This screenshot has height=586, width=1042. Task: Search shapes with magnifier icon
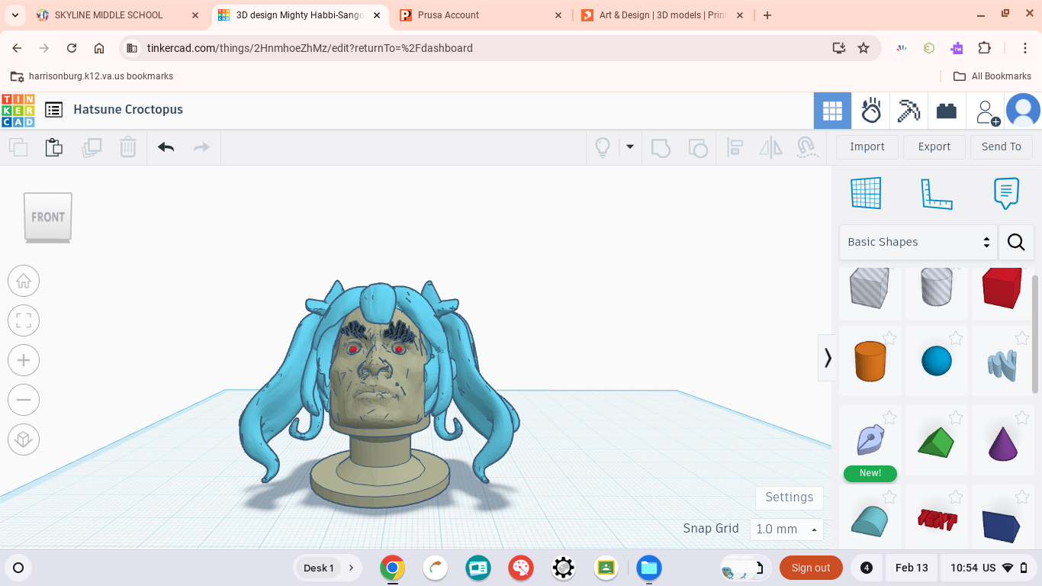coord(1016,242)
